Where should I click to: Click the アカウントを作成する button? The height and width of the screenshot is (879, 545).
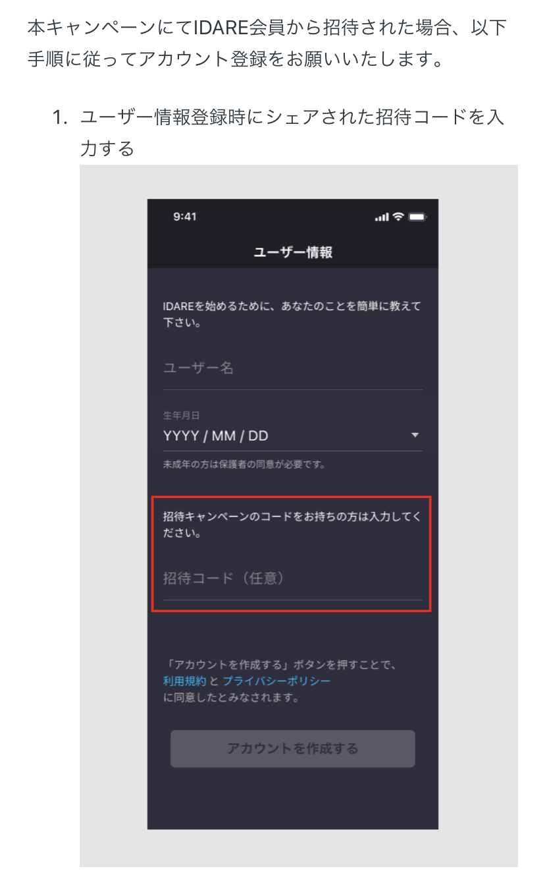[293, 749]
